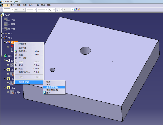Screen dimensions: 163x125
Task: Collapse the Relations node in the tree
Action: 2,38
